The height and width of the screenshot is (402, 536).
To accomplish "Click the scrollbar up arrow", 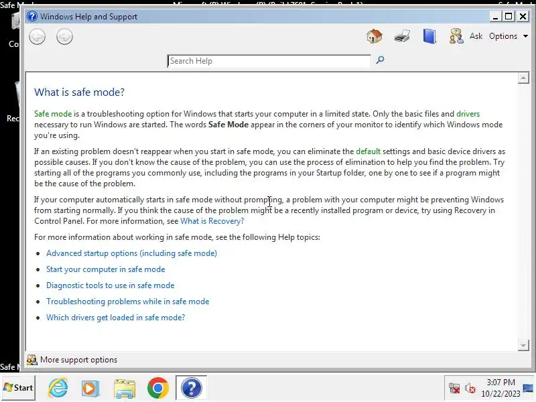I will 523,78.
